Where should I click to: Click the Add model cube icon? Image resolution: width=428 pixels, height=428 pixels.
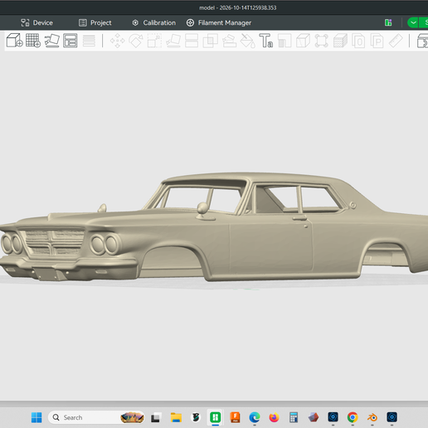(14, 41)
